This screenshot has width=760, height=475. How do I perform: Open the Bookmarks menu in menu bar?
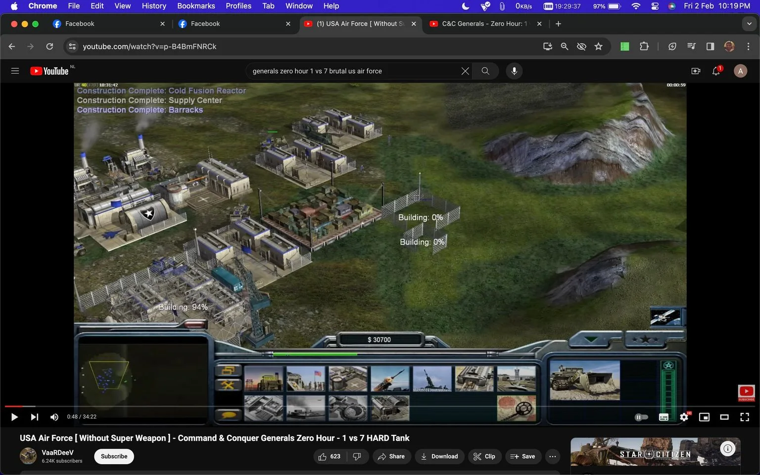[196, 6]
